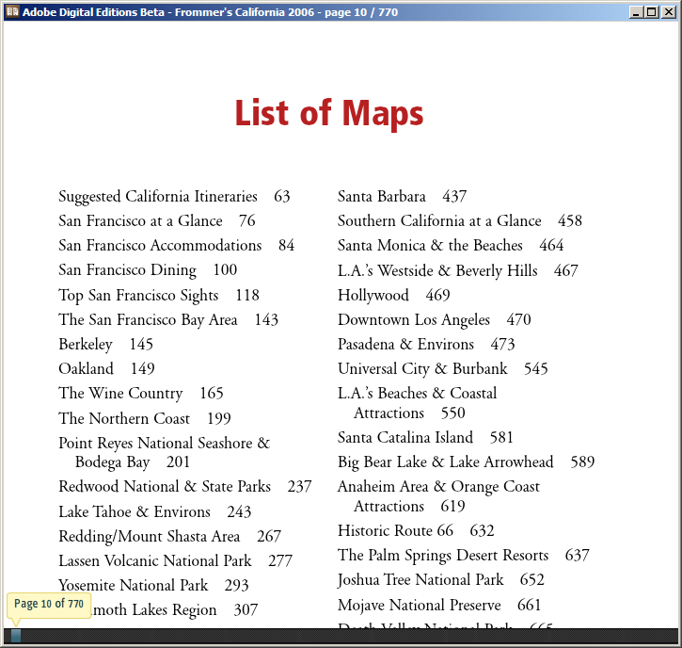682x648 pixels.
Task: Click 'Yosemite National Park 293' entry
Action: [x=153, y=585]
